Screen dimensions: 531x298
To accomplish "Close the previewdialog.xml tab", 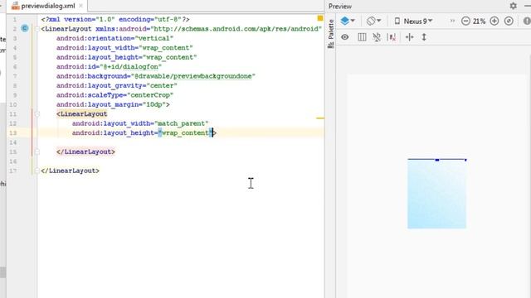I will (x=81, y=6).
